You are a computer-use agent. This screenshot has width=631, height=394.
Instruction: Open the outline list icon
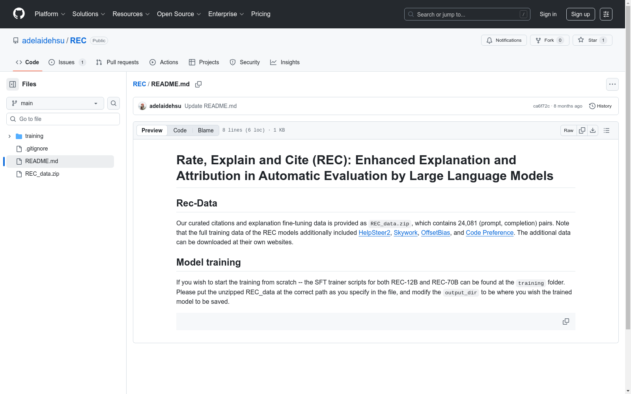[607, 130]
